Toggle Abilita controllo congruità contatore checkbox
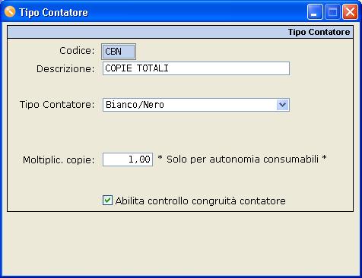The height and width of the screenshot is (278, 362). click(x=107, y=200)
